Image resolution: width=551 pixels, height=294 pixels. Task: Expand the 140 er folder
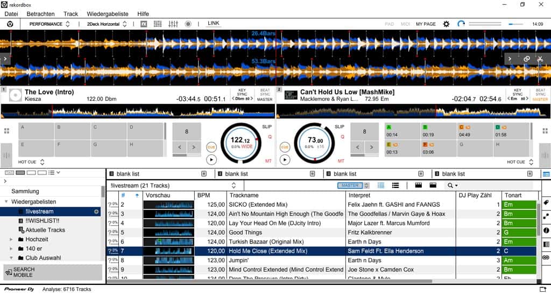coord(11,249)
